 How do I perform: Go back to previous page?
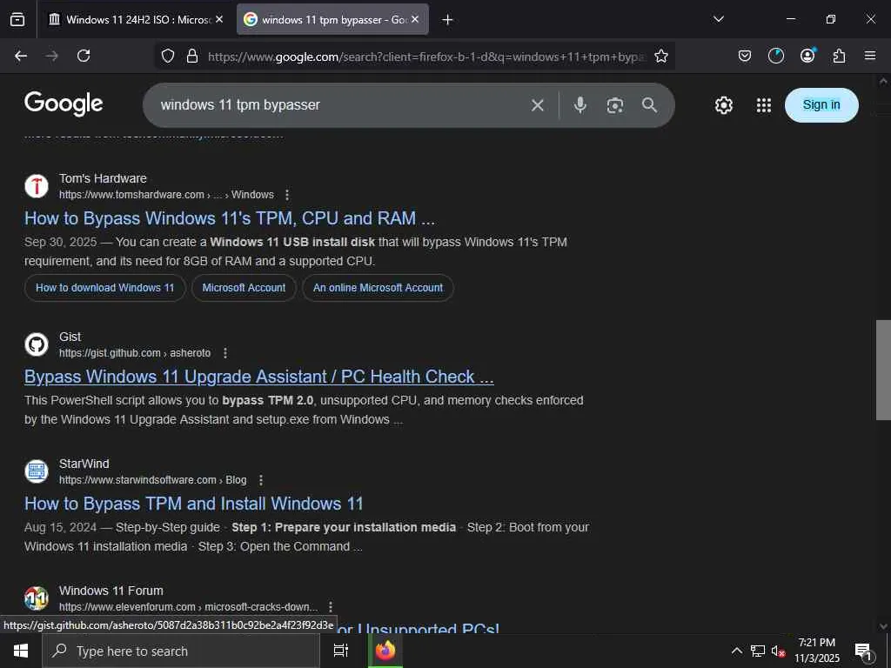tap(21, 56)
